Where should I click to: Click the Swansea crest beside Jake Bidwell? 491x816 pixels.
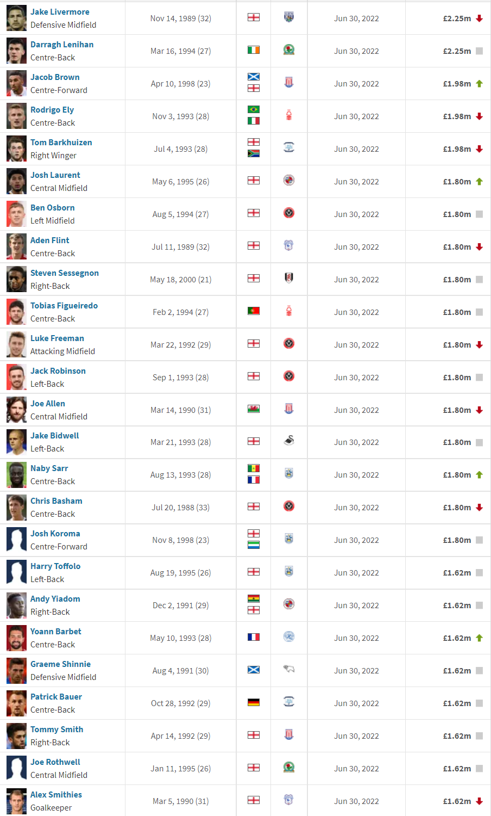289,441
